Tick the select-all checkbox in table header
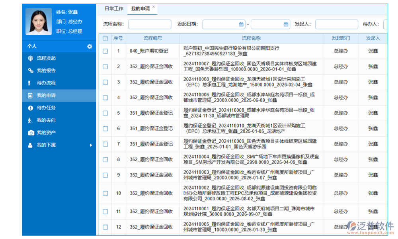The height and width of the screenshot is (239, 398). pyautogui.click(x=105, y=38)
